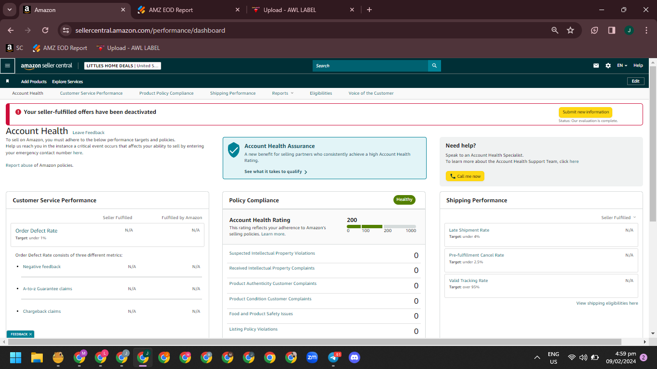Open the Customer Service Performance menu item
Image resolution: width=657 pixels, height=369 pixels.
91,93
